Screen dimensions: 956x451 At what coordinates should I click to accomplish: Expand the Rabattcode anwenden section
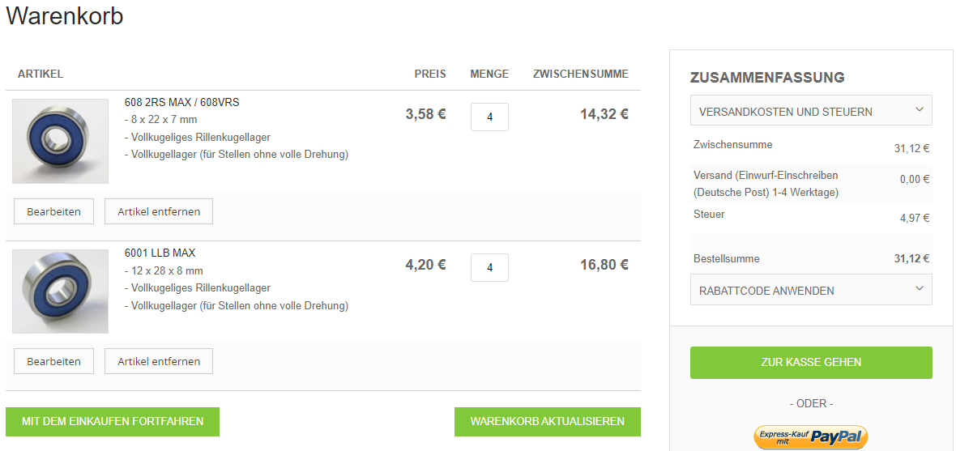point(766,290)
